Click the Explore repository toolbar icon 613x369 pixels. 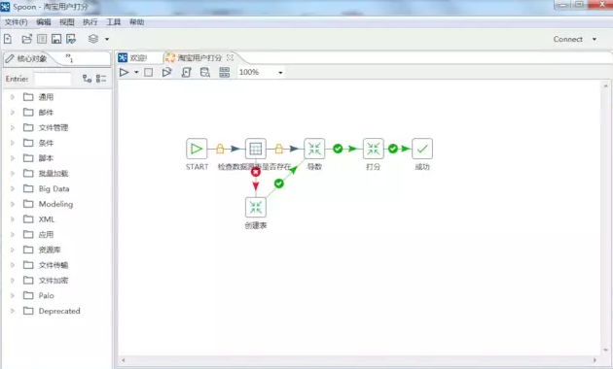(x=42, y=39)
